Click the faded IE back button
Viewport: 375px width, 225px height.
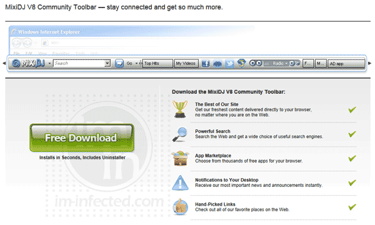[16, 43]
